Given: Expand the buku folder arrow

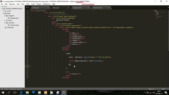Looking at the screenshot, I should 5,21.
